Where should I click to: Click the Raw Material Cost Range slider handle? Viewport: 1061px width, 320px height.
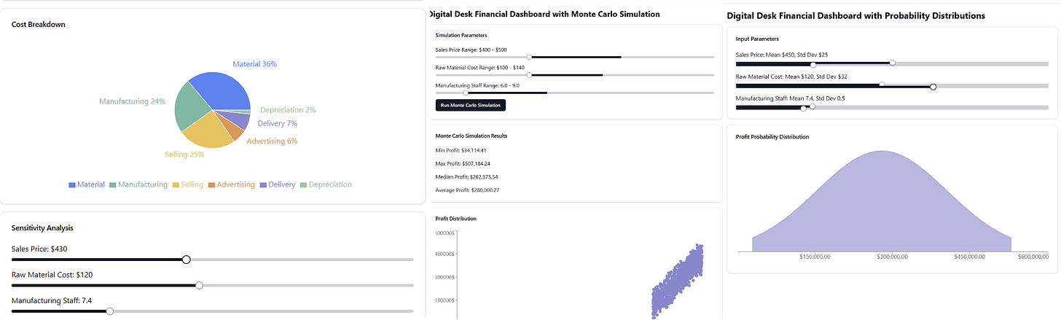(529, 74)
